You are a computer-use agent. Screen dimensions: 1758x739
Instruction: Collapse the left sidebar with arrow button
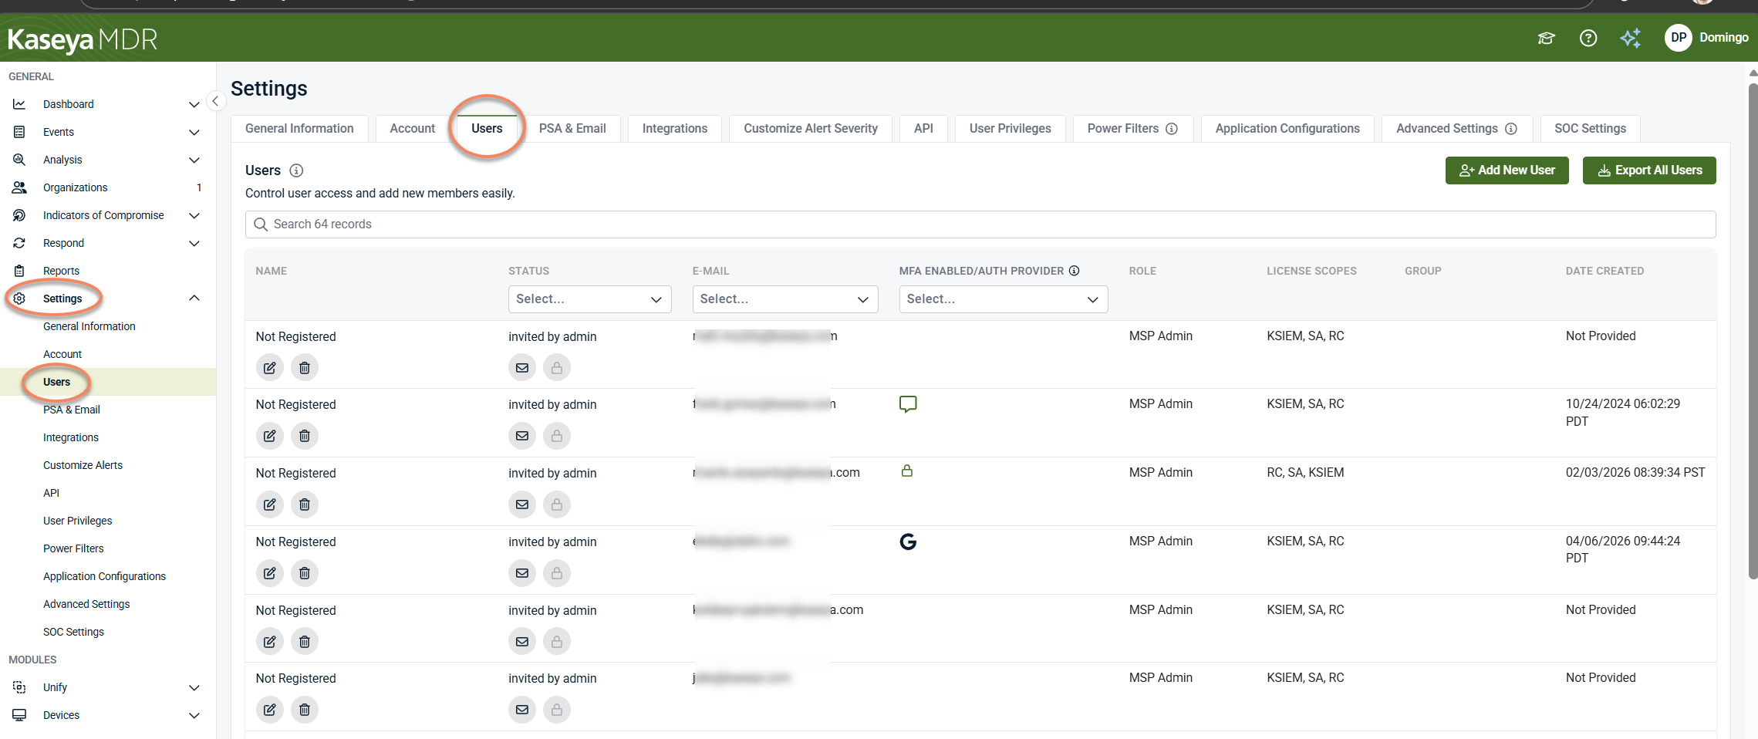click(x=215, y=101)
